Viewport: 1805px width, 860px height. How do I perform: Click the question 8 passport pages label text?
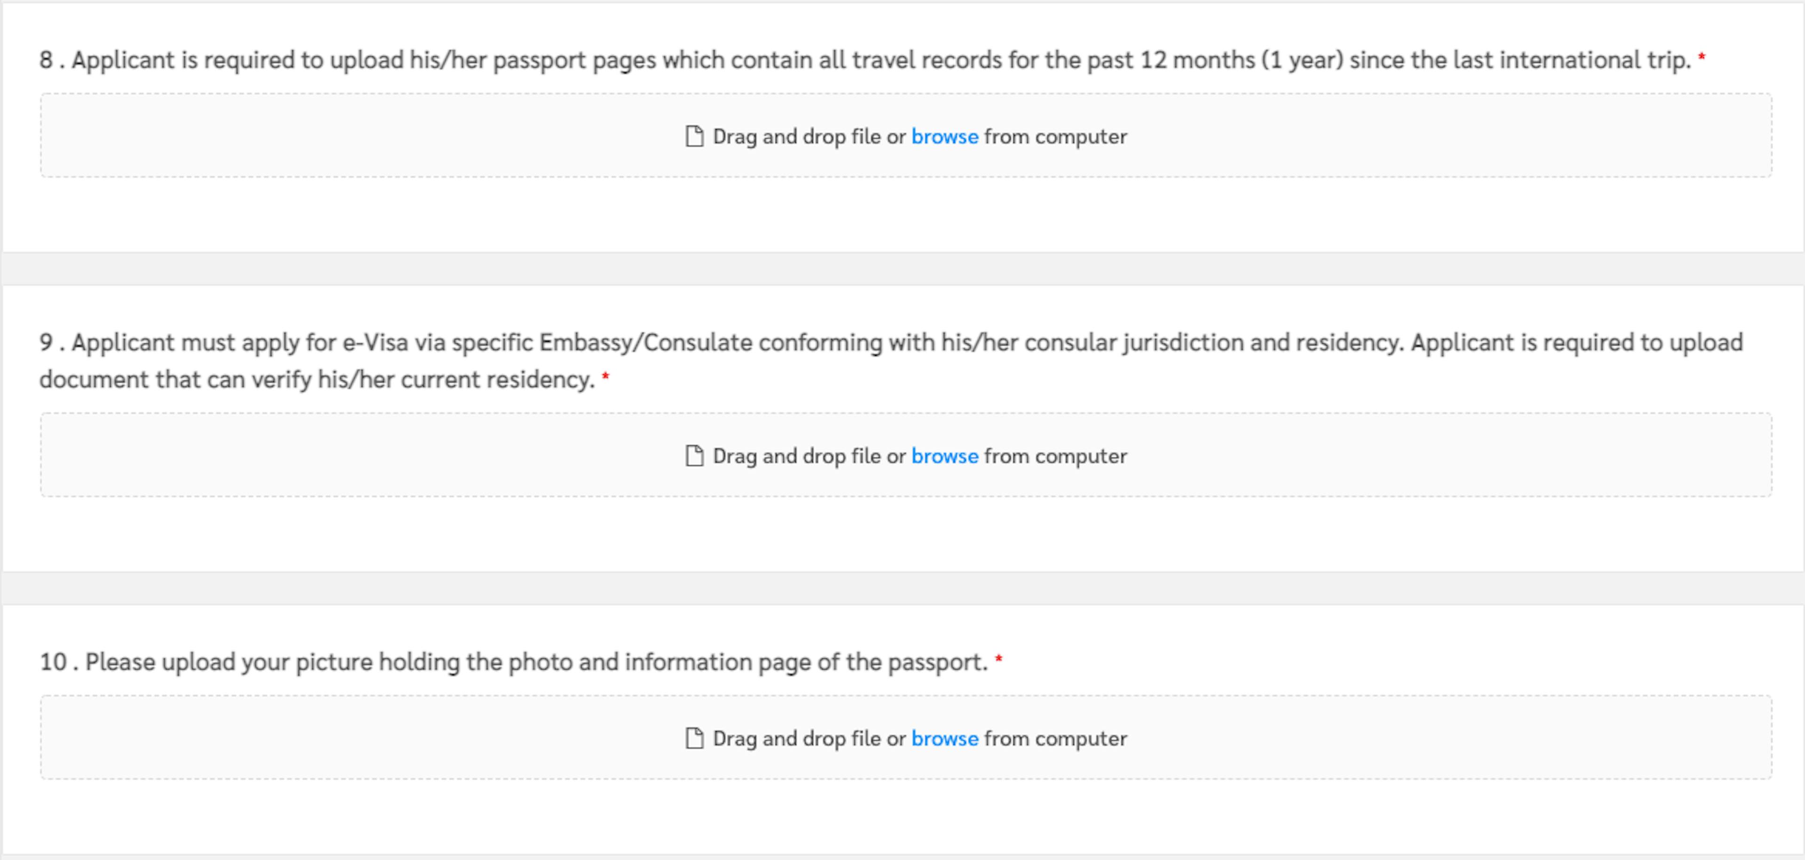[865, 60]
